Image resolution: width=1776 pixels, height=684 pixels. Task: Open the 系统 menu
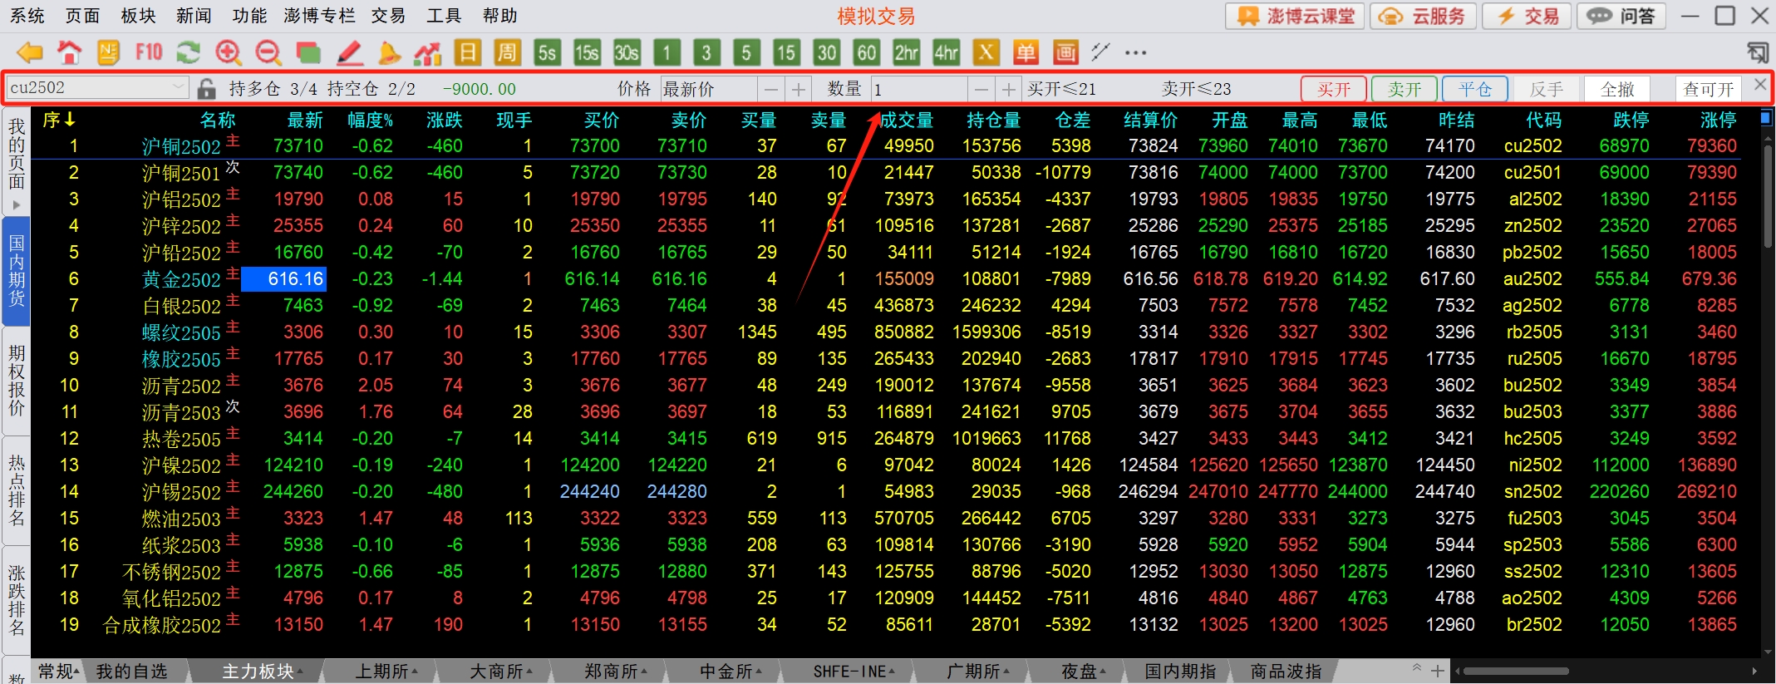point(27,16)
